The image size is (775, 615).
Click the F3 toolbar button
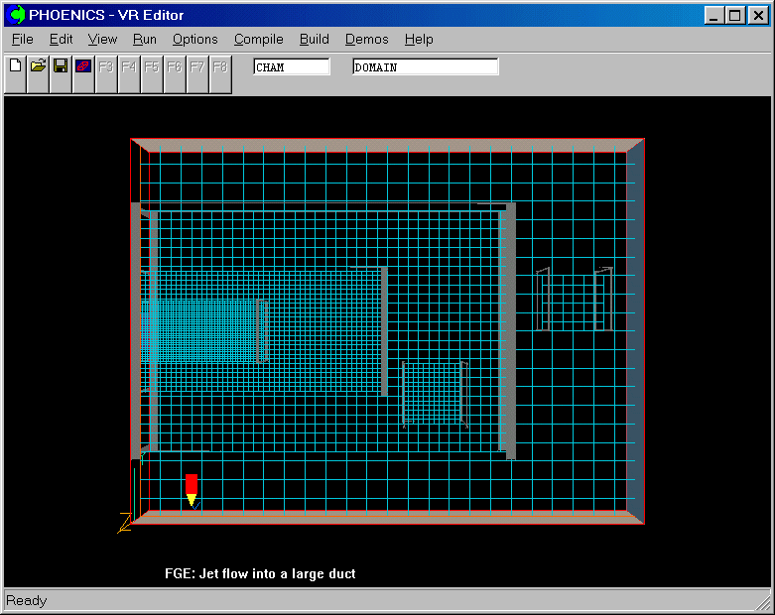tap(106, 74)
